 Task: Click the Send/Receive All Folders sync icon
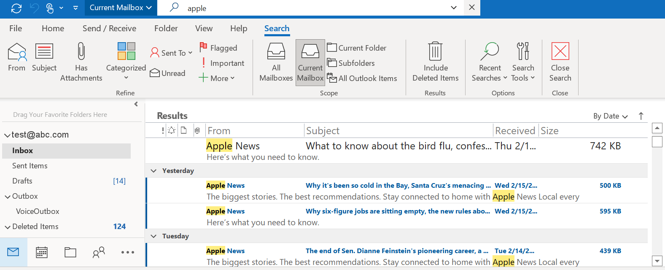coord(16,8)
